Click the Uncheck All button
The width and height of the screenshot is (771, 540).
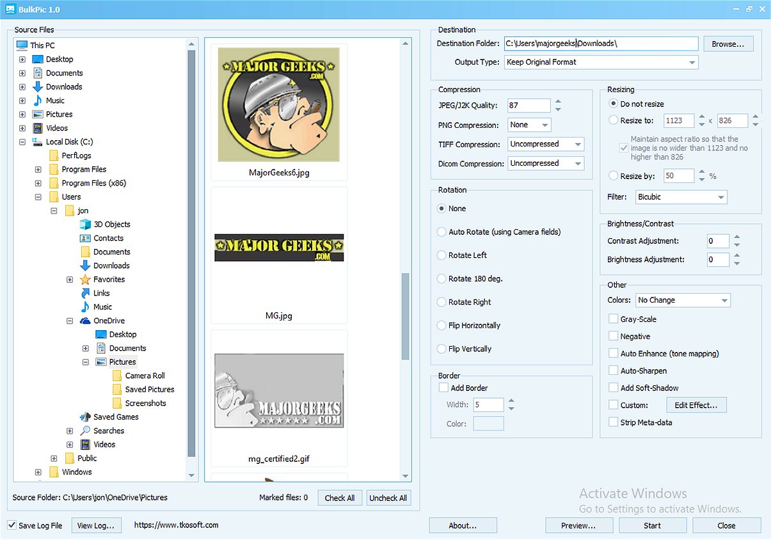point(388,498)
